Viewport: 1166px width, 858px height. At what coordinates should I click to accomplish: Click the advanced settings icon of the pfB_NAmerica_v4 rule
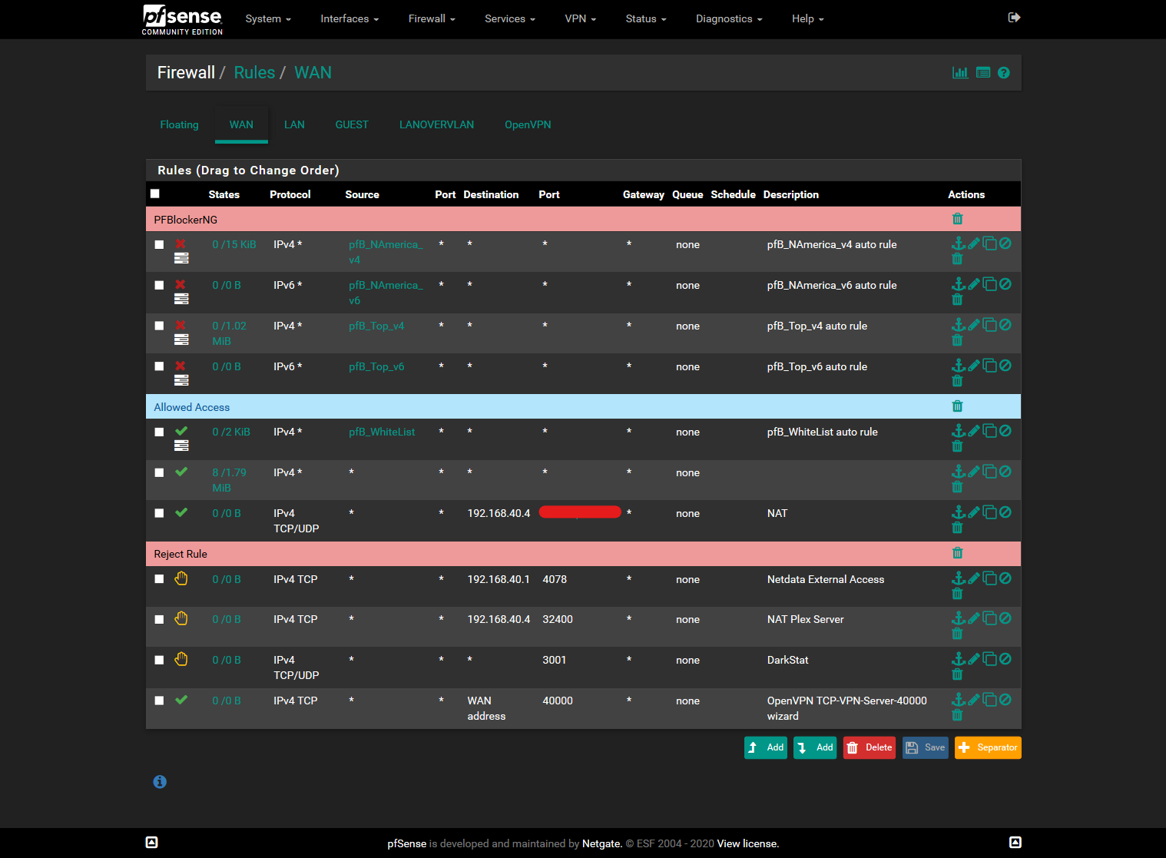pyautogui.click(x=181, y=259)
